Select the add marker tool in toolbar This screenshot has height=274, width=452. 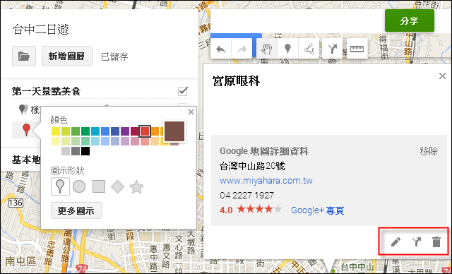coord(287,49)
